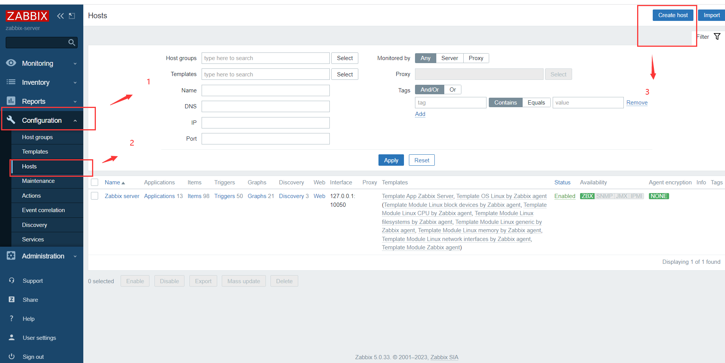Click the ZBX availability indicator
Viewport: 725px width, 363px height.
coord(587,196)
